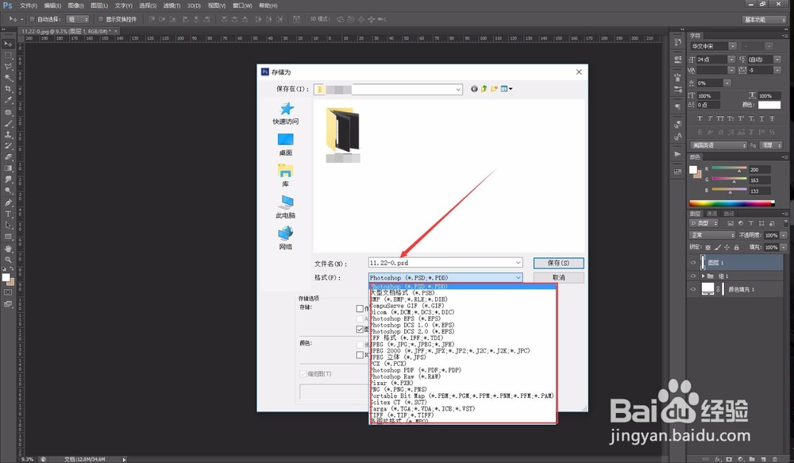Screen dimensions: 794x463
Task: Open the 基本功能 workspace dropdown
Action: 764,19
